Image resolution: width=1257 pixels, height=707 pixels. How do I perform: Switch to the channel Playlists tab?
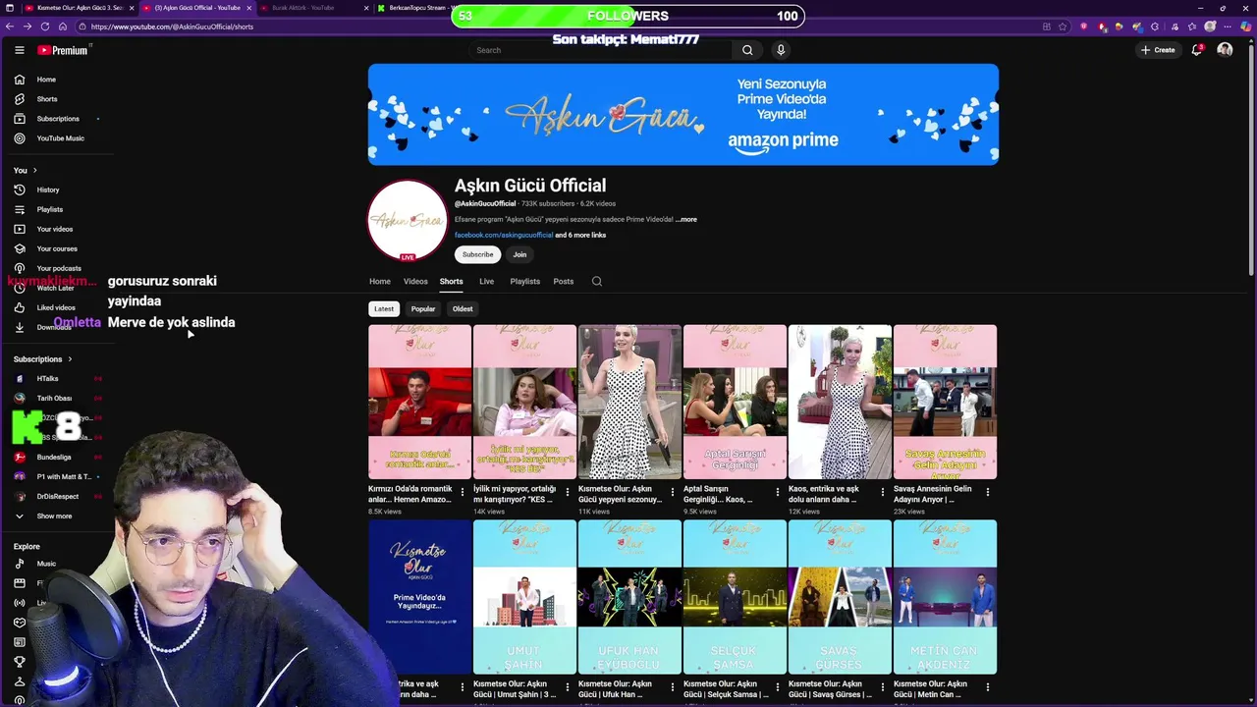coord(524,281)
